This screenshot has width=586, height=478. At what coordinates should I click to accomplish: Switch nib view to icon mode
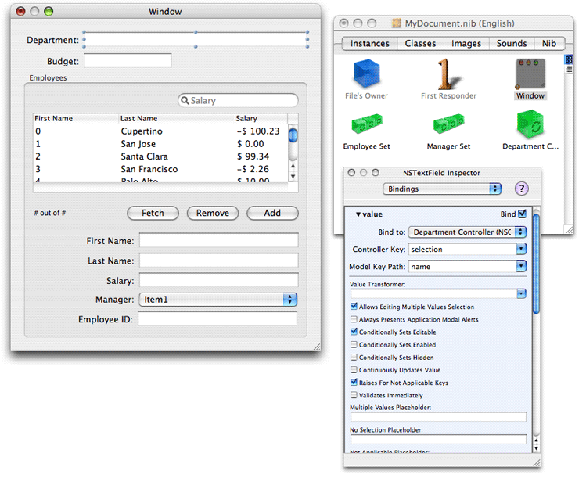(569, 59)
